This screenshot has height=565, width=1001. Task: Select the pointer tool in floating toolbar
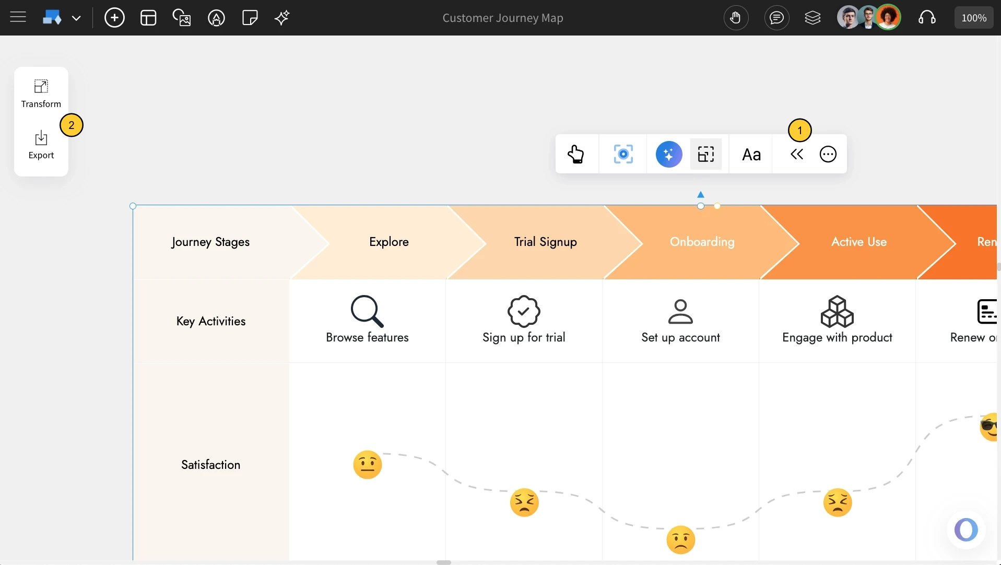coord(577,154)
